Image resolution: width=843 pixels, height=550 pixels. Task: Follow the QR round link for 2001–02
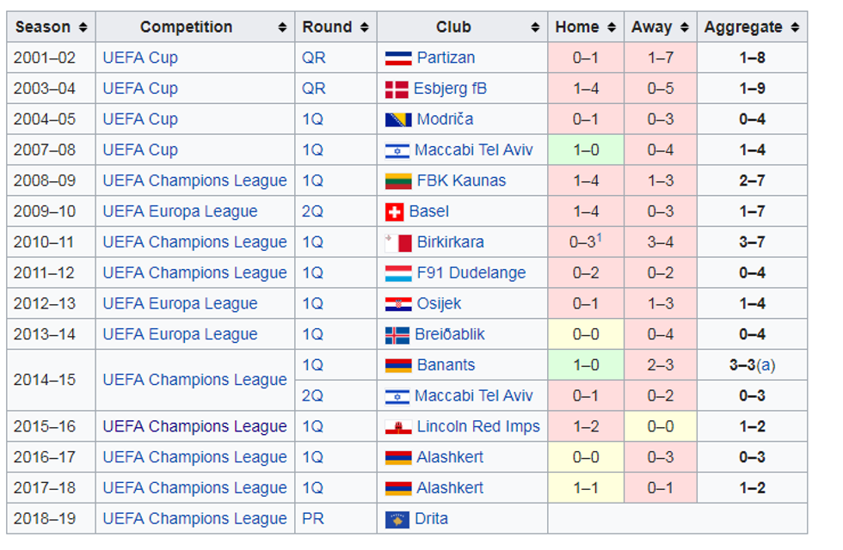point(314,58)
